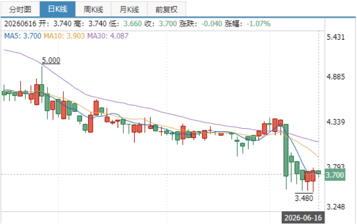Image resolution: width=357 pixels, height=224 pixels.
Task: Click the 3.248 axis price label
Action: pyautogui.click(x=336, y=206)
